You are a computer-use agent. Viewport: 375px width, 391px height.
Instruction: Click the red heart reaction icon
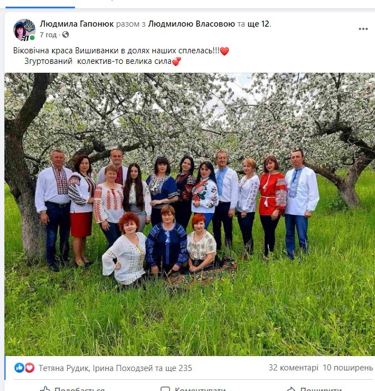click(x=29, y=368)
